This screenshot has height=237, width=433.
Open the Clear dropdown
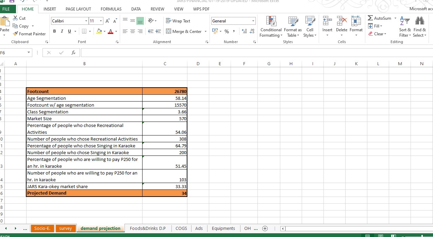coord(378,34)
